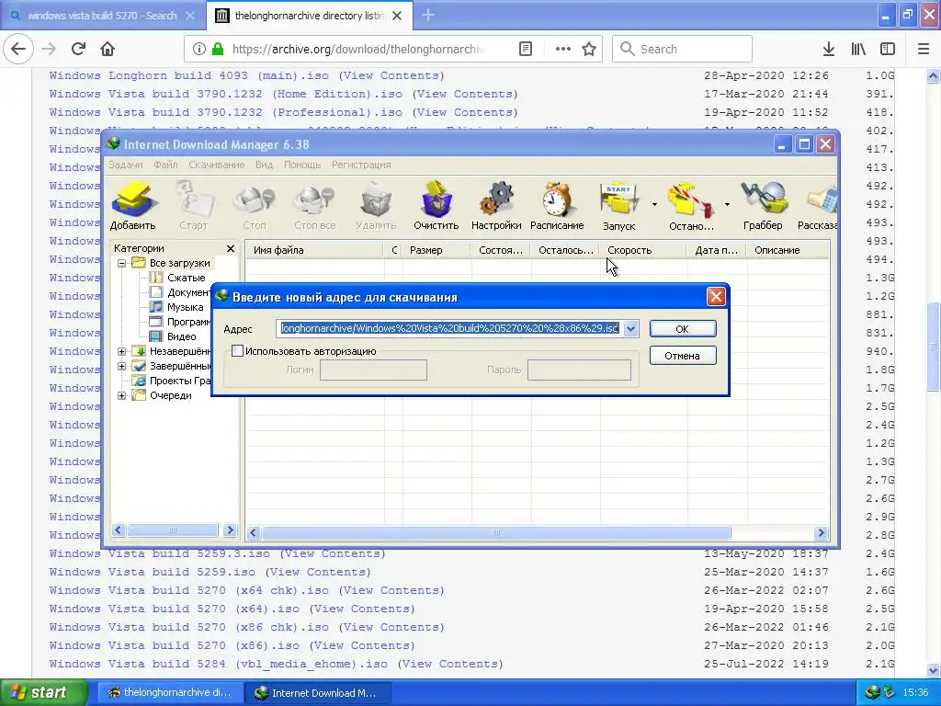The width and height of the screenshot is (941, 706).
Task: Open the Задачи menu
Action: (x=125, y=165)
